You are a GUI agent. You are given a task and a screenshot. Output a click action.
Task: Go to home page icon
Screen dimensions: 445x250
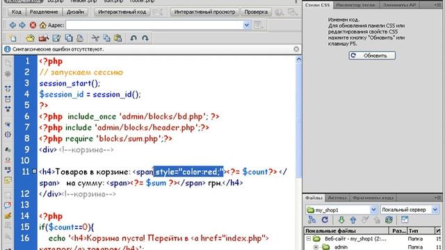(x=43, y=25)
